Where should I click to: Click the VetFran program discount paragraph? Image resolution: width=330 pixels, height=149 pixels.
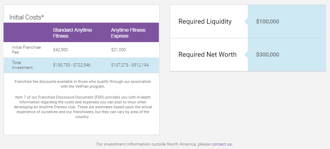tap(83, 84)
